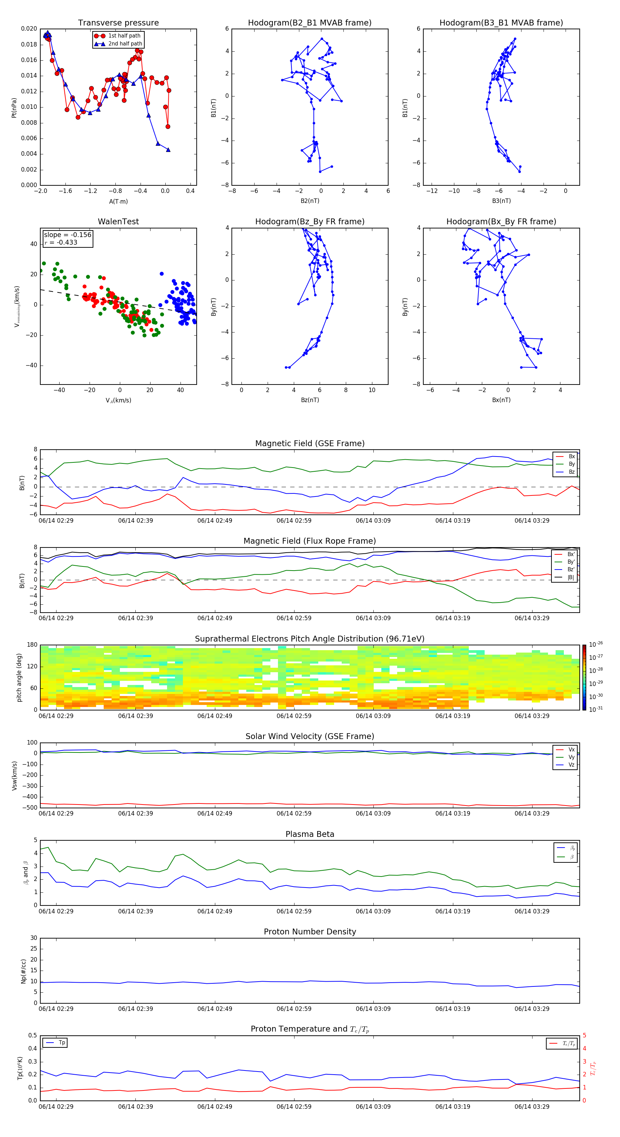Click the red Te/Tp legend box

562,1044
